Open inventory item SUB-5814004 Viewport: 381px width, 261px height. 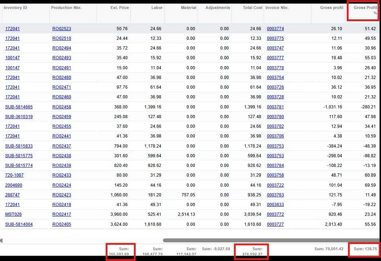click(x=19, y=224)
